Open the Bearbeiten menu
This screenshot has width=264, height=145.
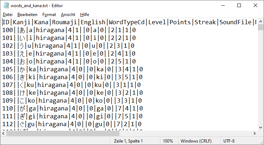click(27, 15)
